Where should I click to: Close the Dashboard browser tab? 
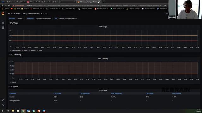click(x=74, y=2)
